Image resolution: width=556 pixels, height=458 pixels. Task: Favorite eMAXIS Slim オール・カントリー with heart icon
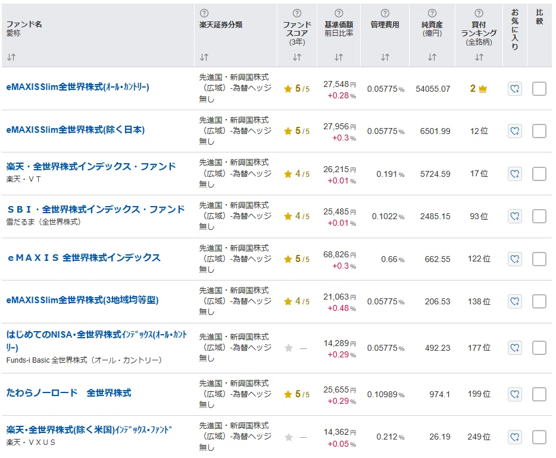515,88
